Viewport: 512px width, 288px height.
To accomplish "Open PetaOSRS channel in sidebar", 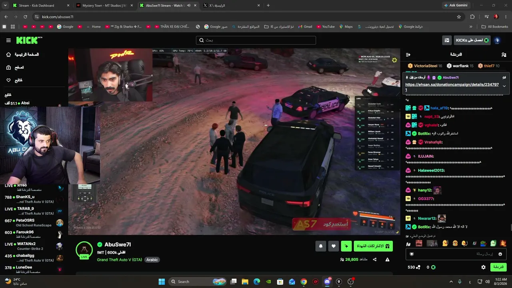I will point(34,223).
